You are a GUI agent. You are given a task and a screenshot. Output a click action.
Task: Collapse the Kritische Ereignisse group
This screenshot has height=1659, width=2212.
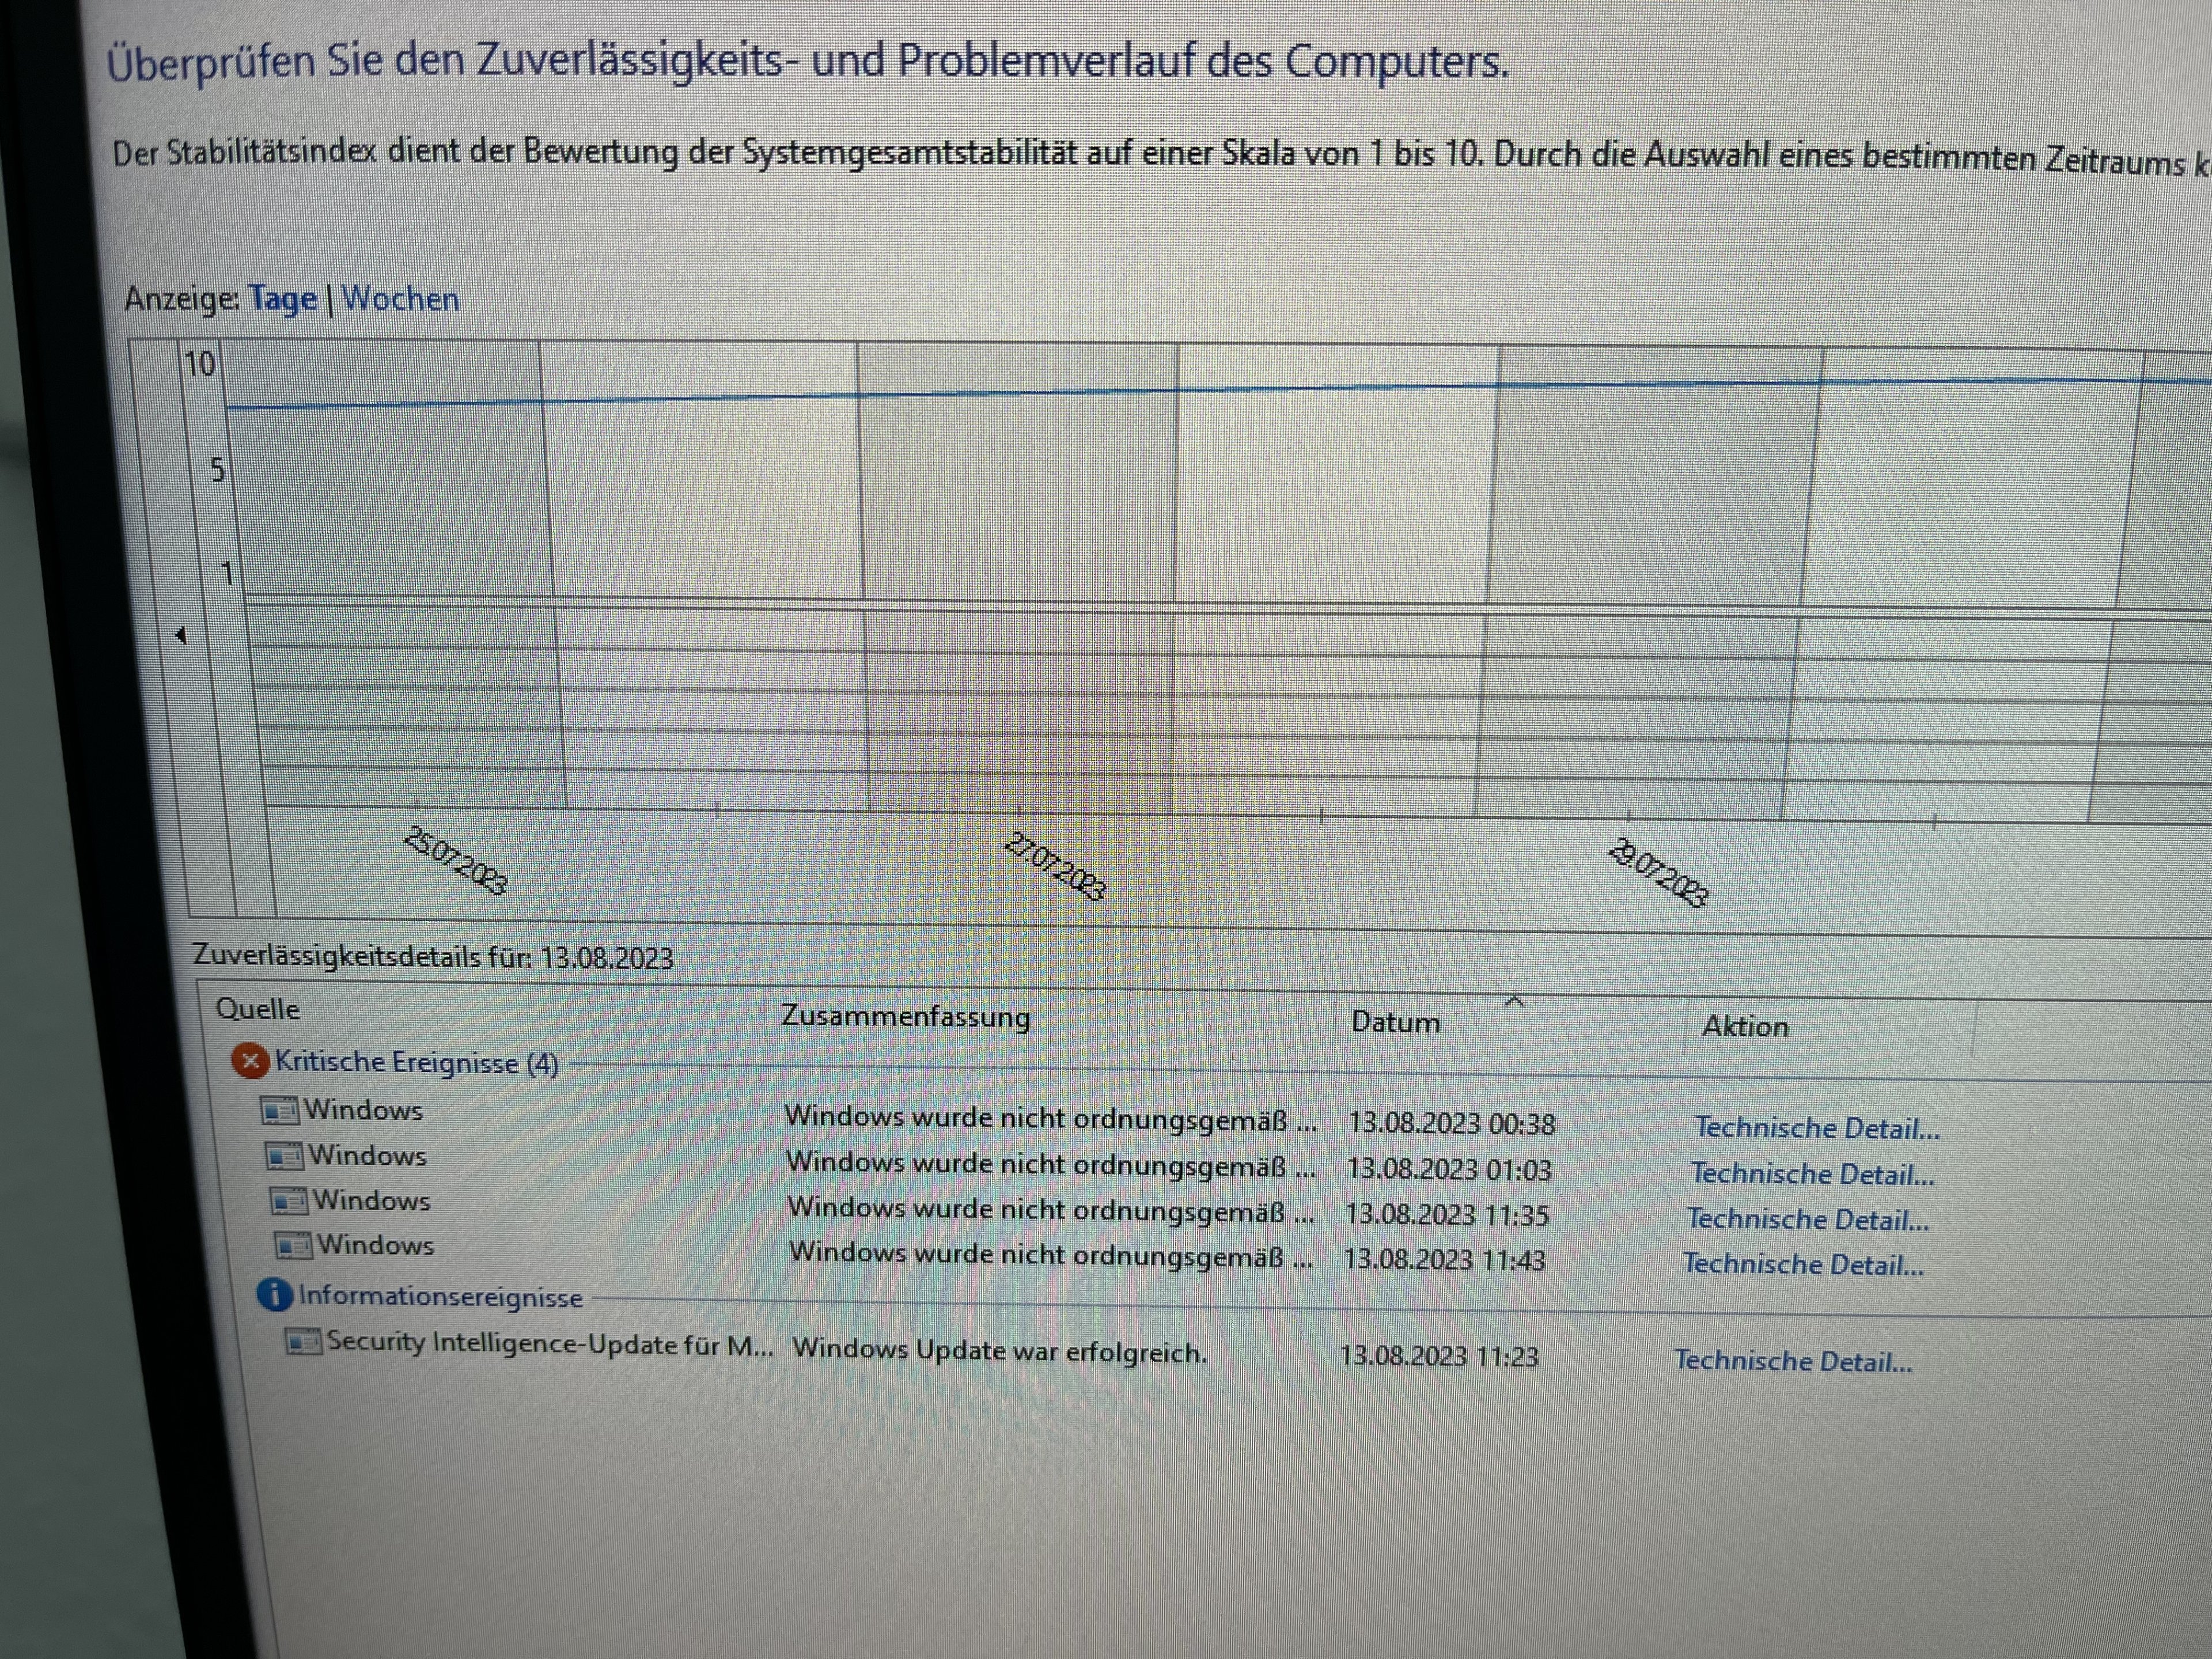416,1062
